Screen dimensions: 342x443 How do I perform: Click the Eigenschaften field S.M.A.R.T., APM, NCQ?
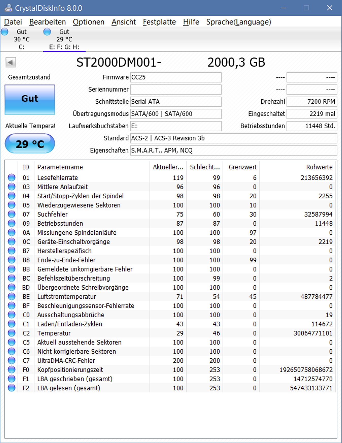click(234, 150)
